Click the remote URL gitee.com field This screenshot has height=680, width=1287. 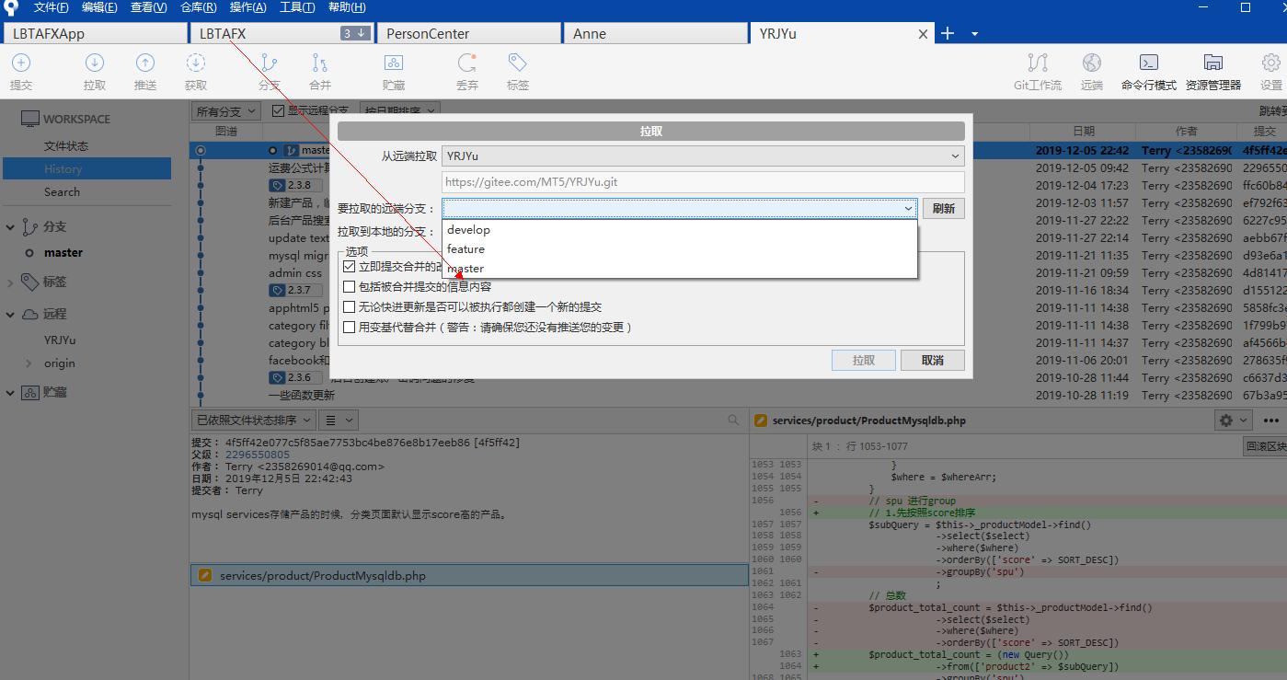pyautogui.click(x=703, y=182)
